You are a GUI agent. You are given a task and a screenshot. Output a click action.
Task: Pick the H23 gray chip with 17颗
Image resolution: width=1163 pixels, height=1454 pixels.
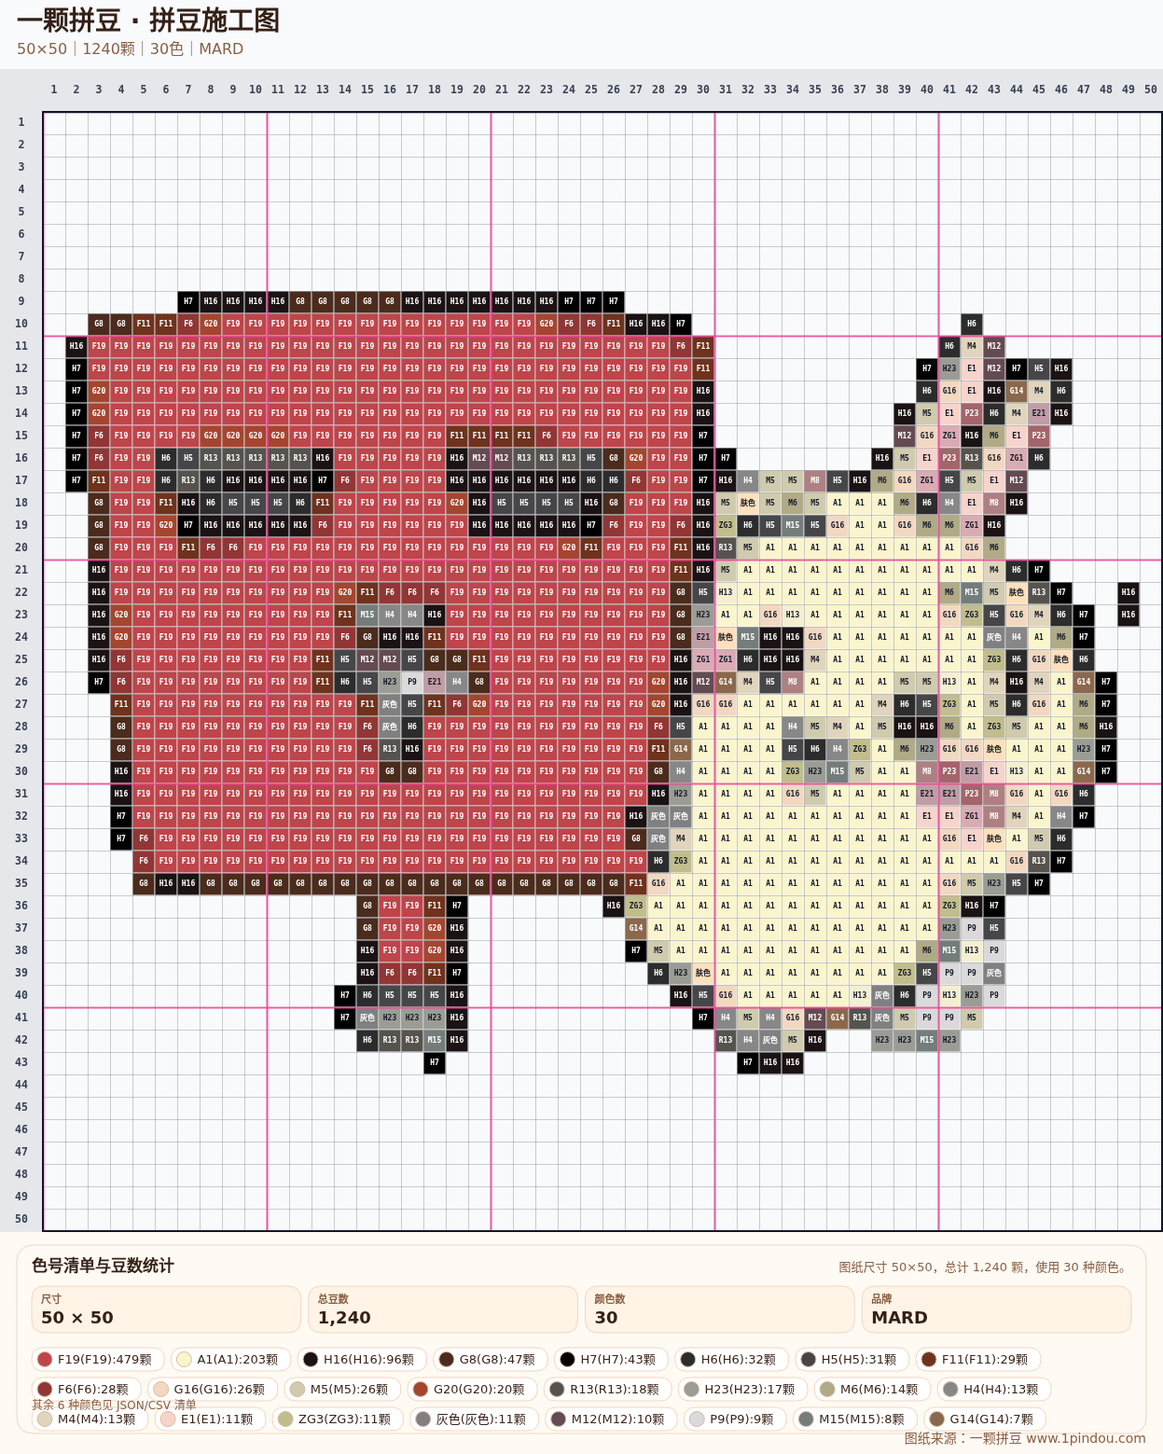742,1390
